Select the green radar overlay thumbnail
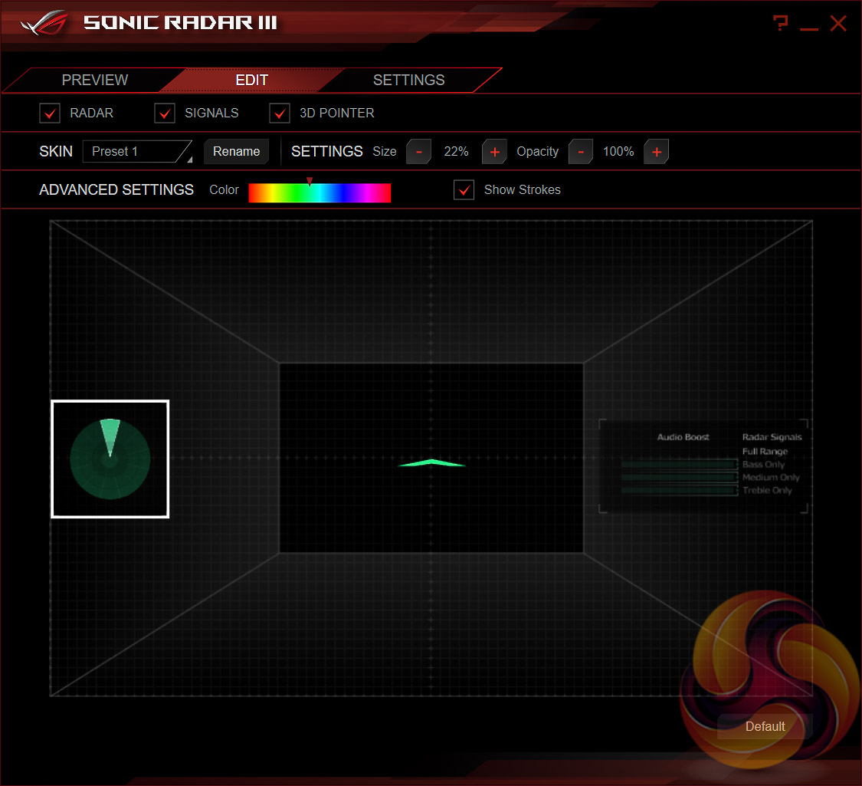The width and height of the screenshot is (862, 786). click(110, 459)
